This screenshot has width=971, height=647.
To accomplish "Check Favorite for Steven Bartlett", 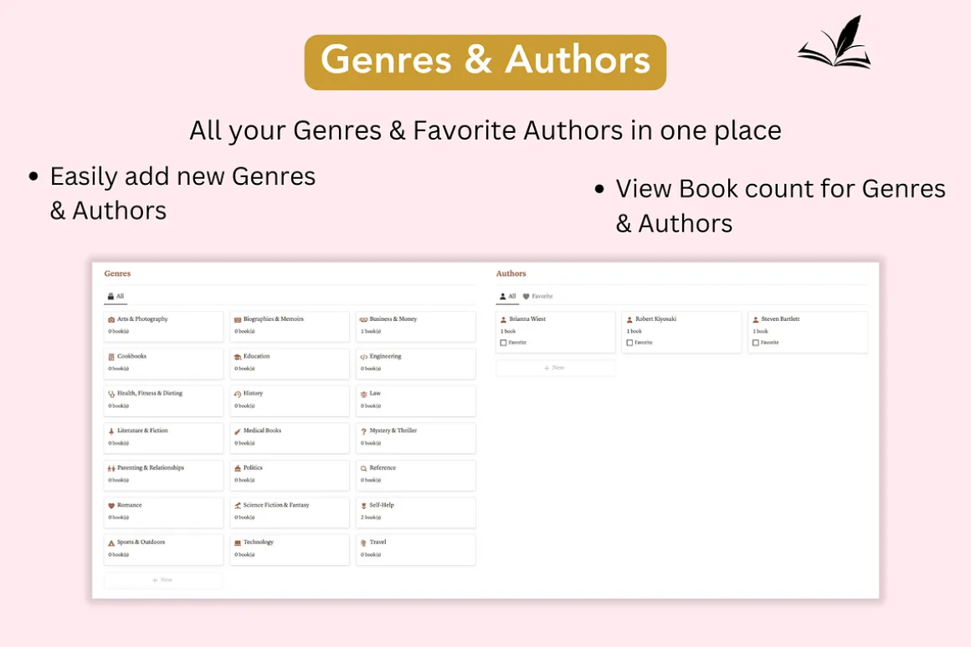I will pos(756,343).
